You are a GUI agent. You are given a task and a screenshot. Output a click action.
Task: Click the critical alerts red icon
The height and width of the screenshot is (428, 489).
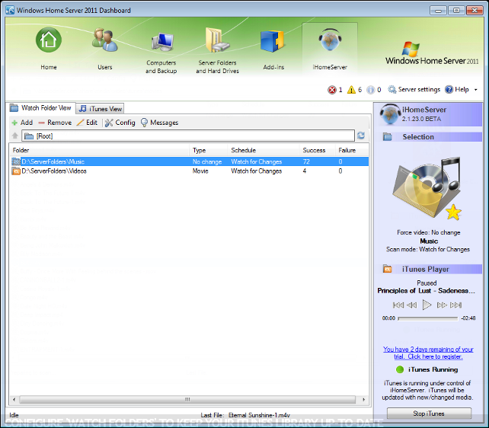[332, 90]
